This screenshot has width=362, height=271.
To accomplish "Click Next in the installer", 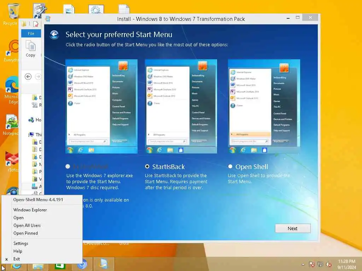I will point(293,228).
